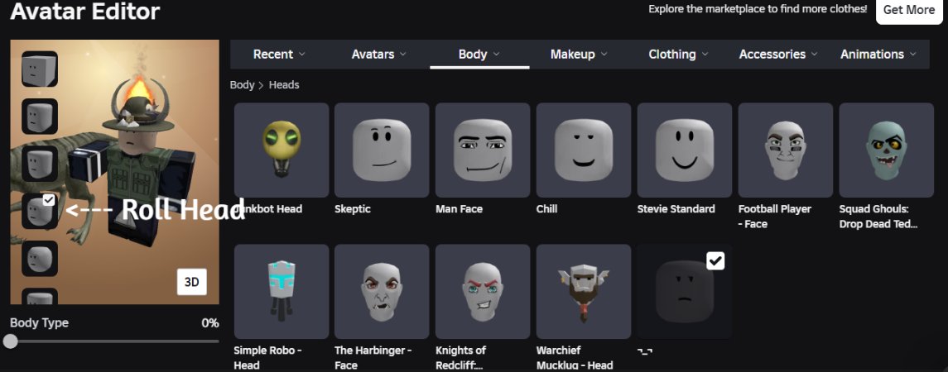
Task: Expand the arrow next to Animations
Action: pos(912,54)
